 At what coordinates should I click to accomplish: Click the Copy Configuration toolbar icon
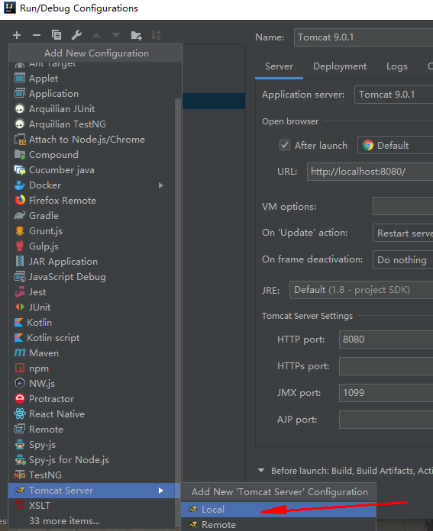click(57, 35)
